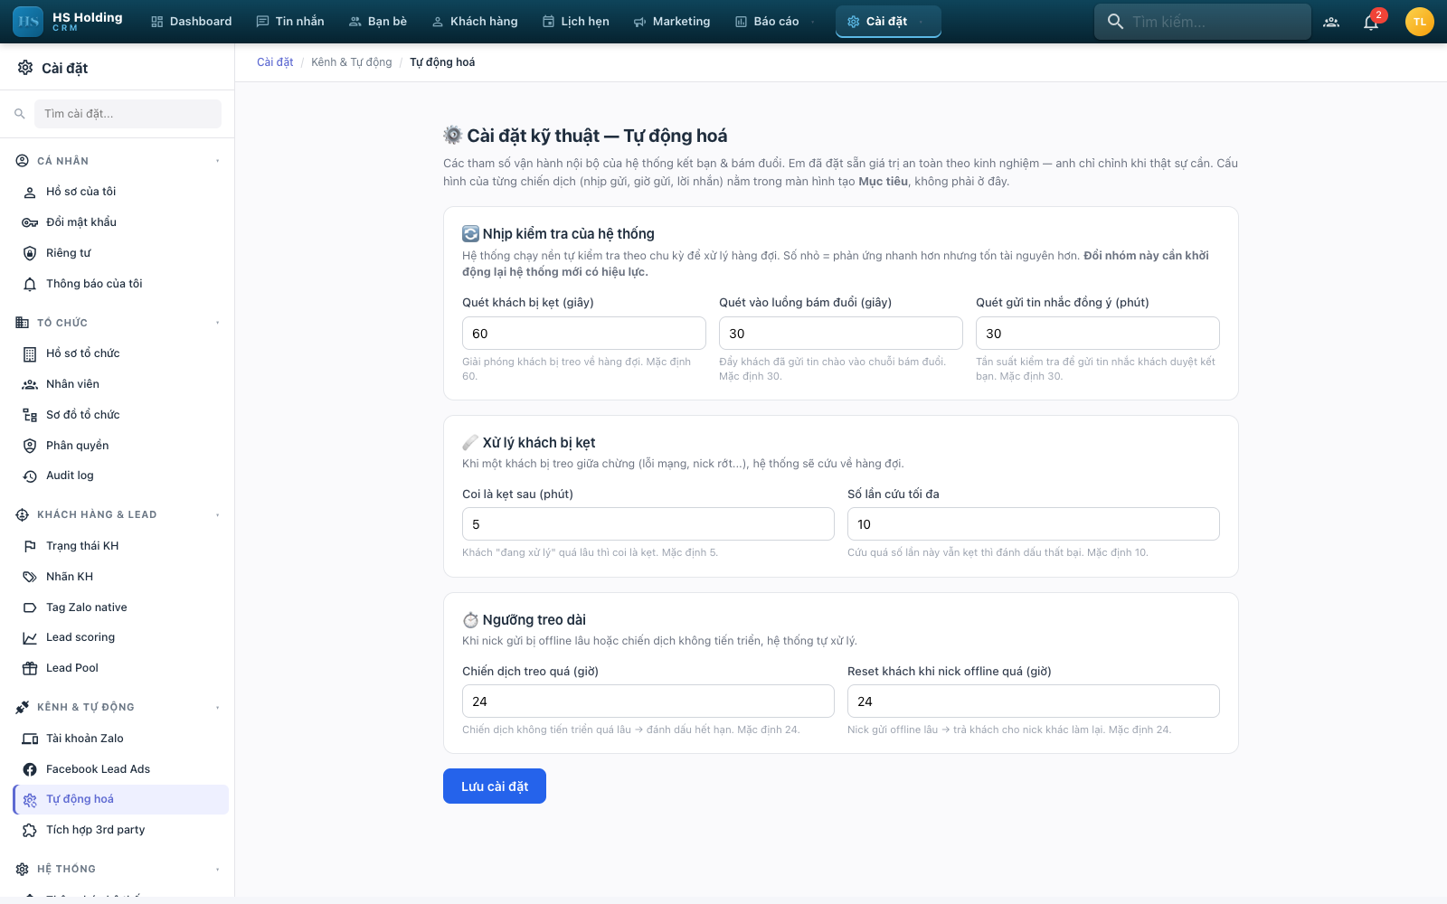Click the Phân quyền shield icon
Screen dimensions: 1447x904
coord(30,446)
